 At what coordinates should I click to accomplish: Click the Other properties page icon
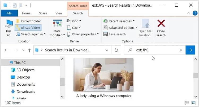coord(69,34)
